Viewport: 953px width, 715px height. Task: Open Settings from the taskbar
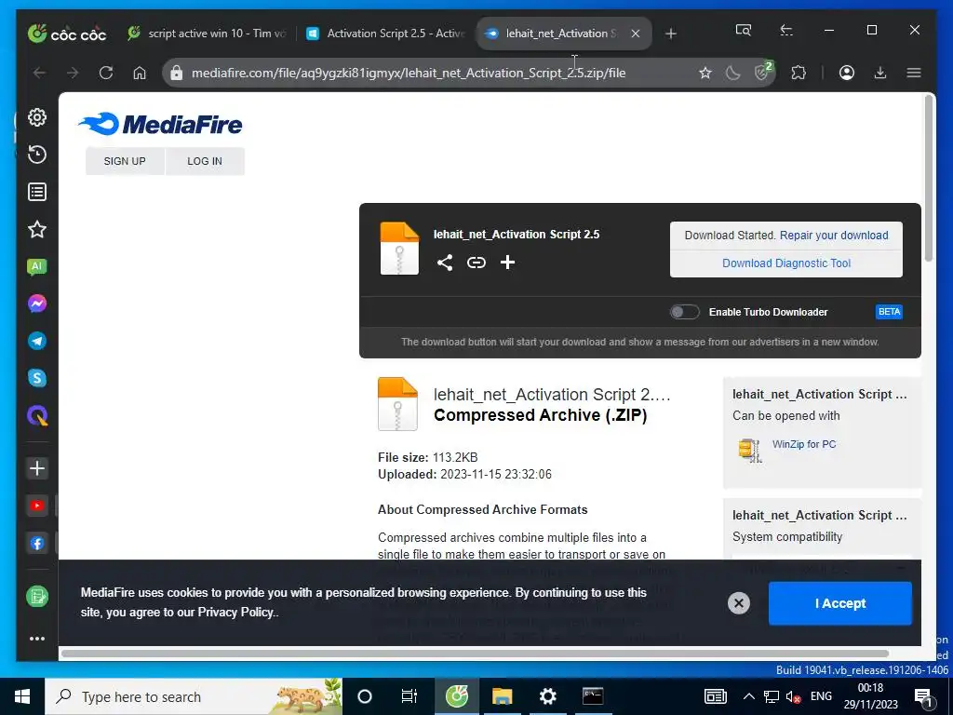point(547,696)
